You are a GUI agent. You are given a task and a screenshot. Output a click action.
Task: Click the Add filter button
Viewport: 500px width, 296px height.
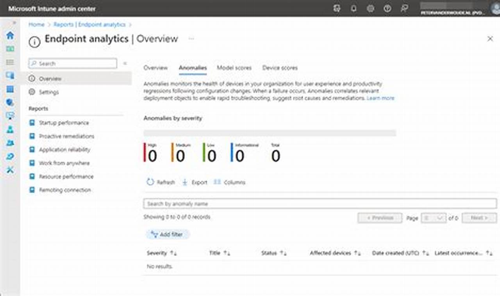coord(168,234)
